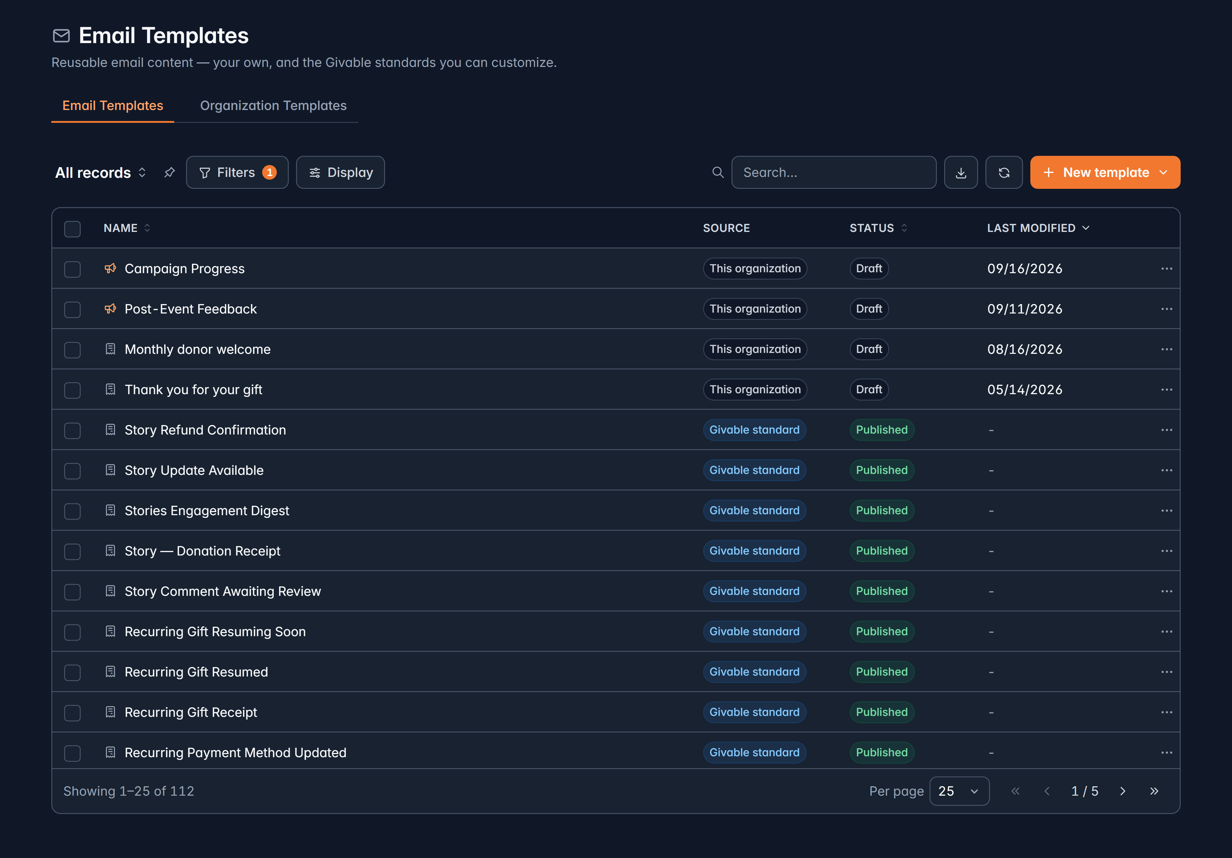The height and width of the screenshot is (858, 1232).
Task: Click the refresh icon button
Action: [1004, 172]
